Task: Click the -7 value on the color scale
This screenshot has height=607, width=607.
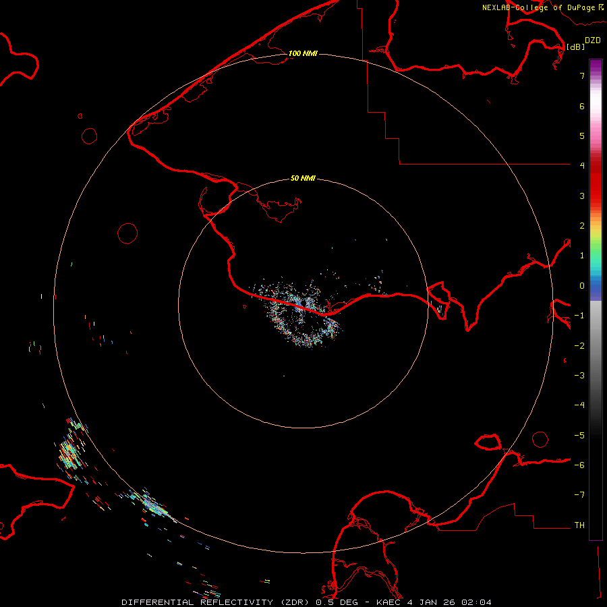Action: [579, 495]
